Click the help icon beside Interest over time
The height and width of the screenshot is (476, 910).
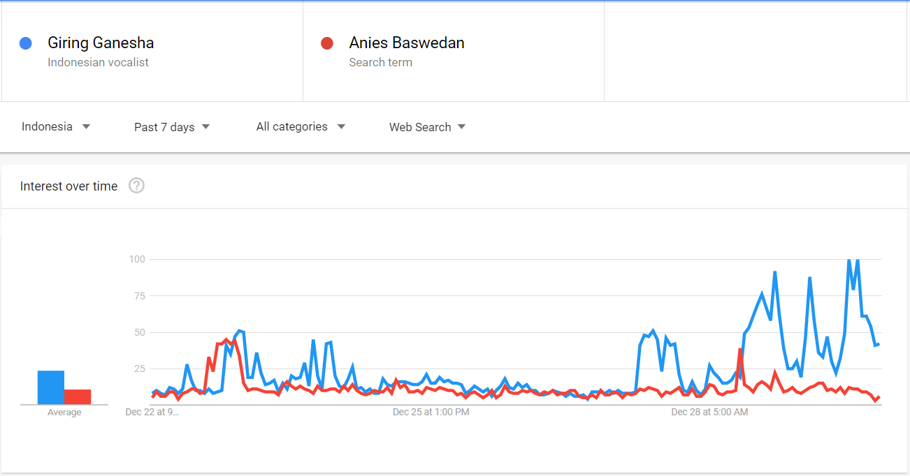point(137,186)
